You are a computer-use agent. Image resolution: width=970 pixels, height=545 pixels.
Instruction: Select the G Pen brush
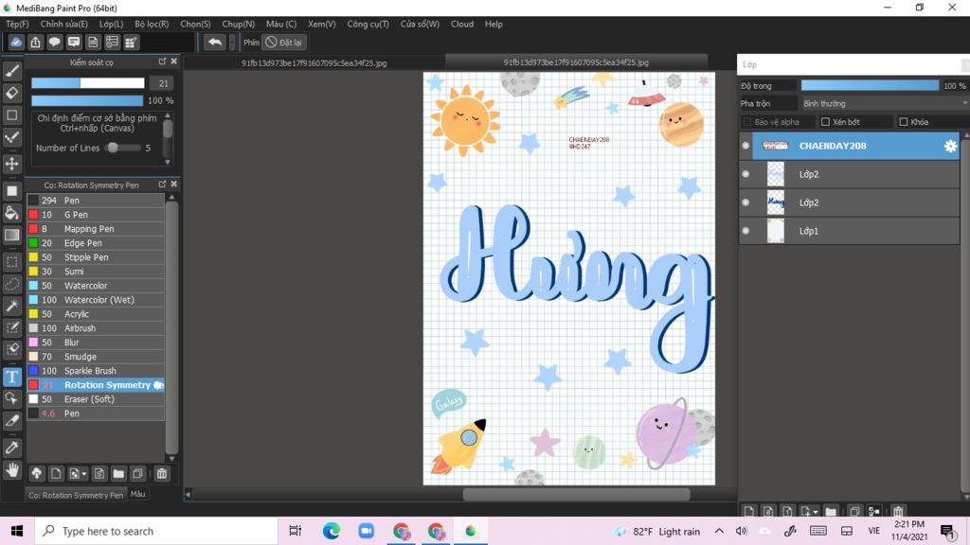coord(96,215)
